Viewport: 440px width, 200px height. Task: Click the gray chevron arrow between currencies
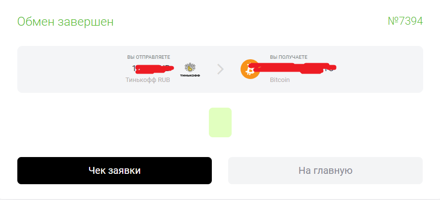tap(221, 69)
